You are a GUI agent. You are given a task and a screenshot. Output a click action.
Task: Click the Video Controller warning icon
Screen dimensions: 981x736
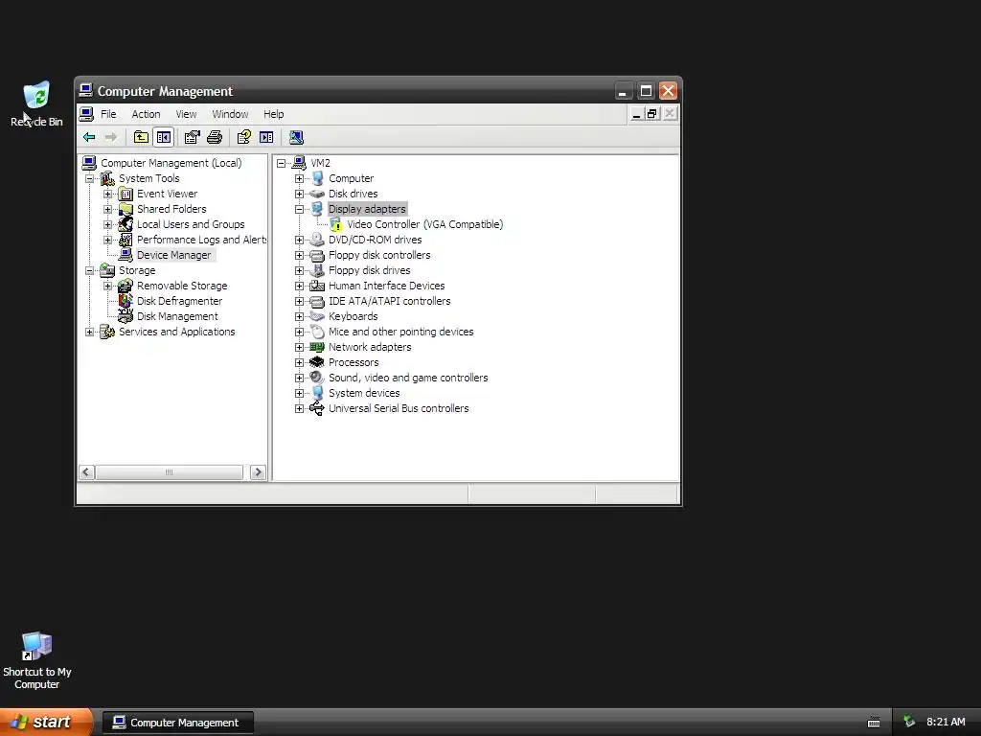pos(336,224)
